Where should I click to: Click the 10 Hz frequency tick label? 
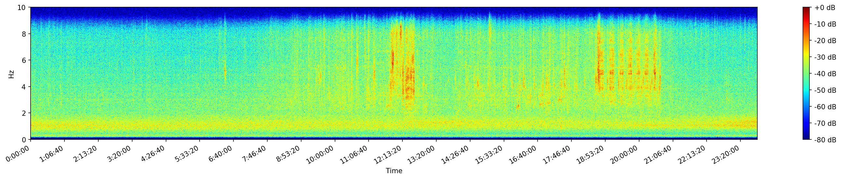22,7
